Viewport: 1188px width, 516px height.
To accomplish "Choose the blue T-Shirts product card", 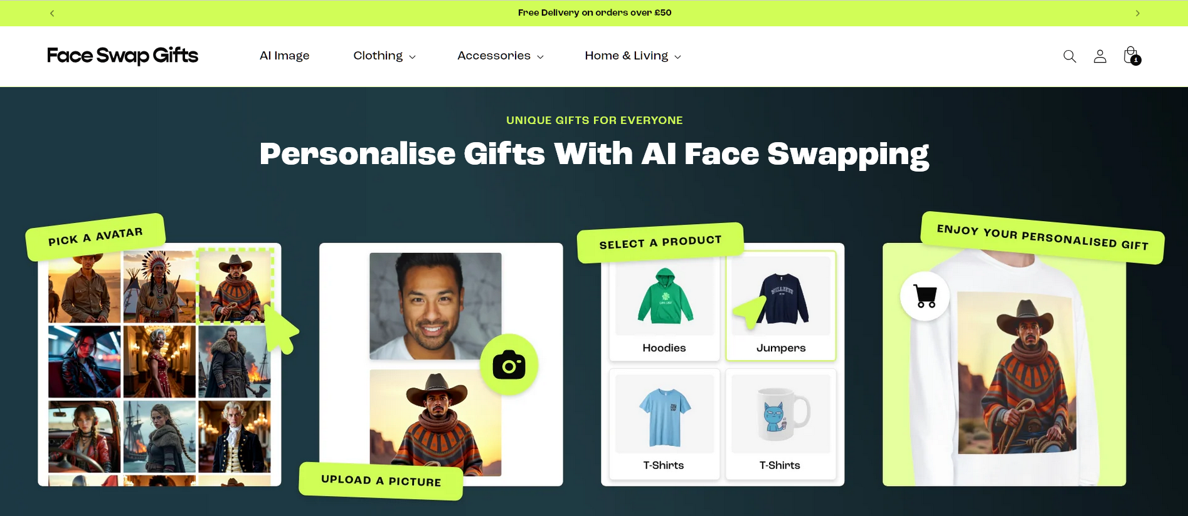I will point(664,424).
